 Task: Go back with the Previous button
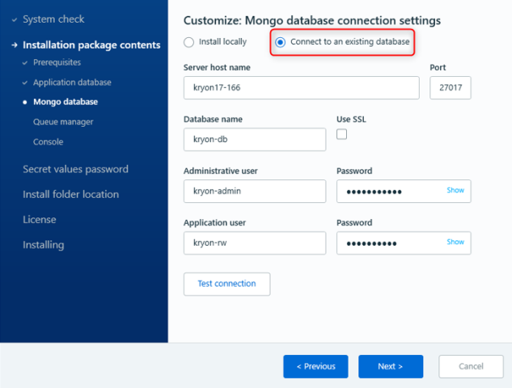pyautogui.click(x=315, y=366)
